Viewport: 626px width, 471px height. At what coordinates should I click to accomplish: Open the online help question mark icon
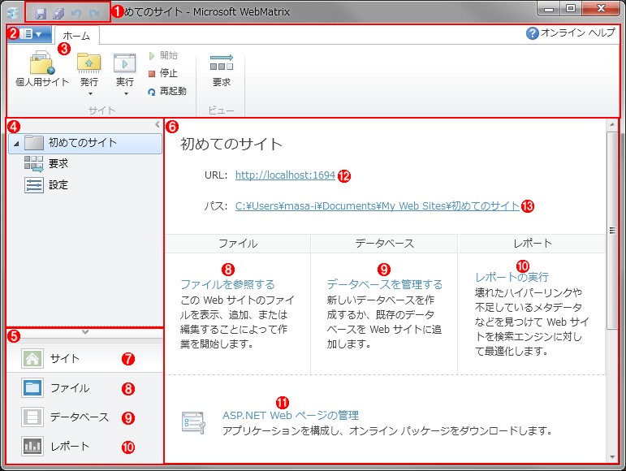click(532, 33)
